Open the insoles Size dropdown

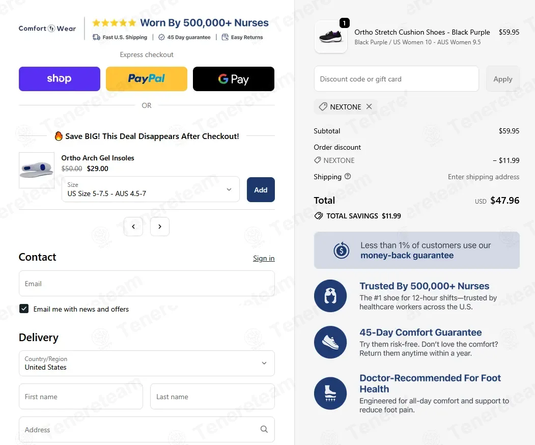coord(151,189)
